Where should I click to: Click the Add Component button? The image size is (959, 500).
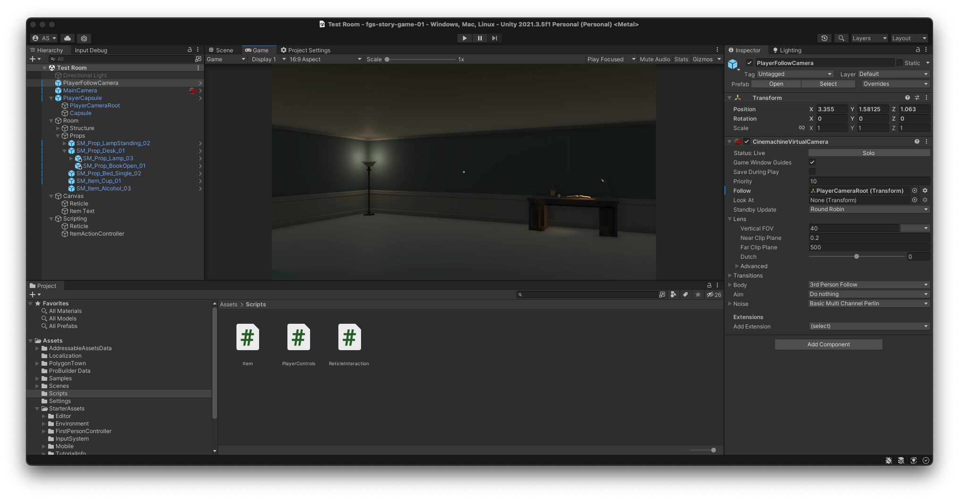click(x=828, y=344)
